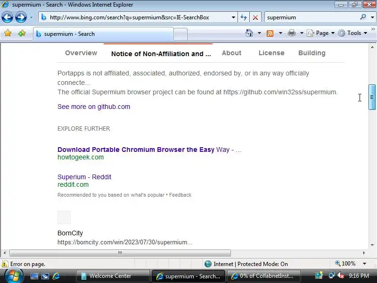
Task: Click the Bing icon in the address bar
Action: (x=43, y=17)
